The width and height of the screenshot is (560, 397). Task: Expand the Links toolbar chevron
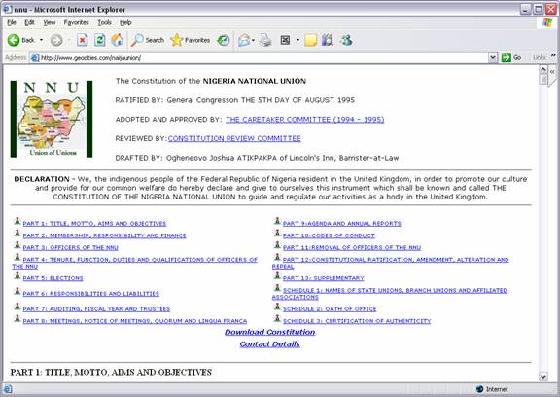553,55
